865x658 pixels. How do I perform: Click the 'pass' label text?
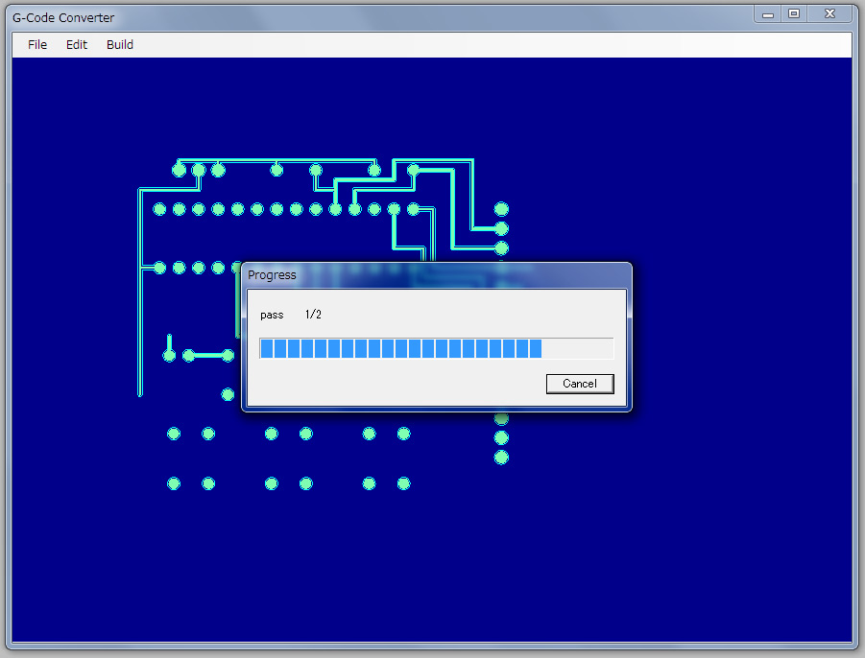[x=272, y=315]
